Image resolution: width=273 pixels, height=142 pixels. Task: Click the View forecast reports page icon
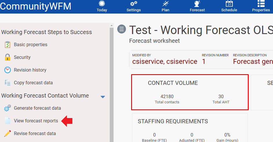pos(8,121)
